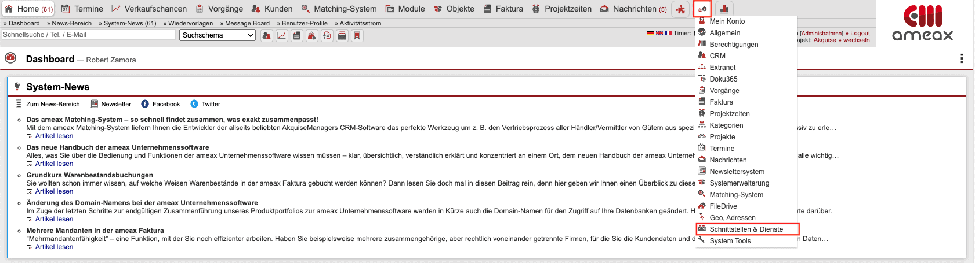Read the Grundkurs Warenbestandsbuchungen article
Viewport: 975px width, 263px height.
pyautogui.click(x=54, y=191)
